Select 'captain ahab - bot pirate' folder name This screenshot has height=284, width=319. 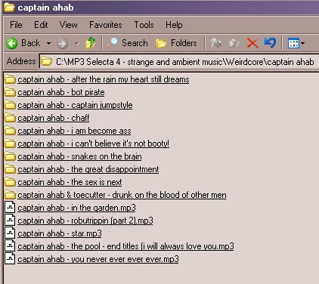click(61, 92)
